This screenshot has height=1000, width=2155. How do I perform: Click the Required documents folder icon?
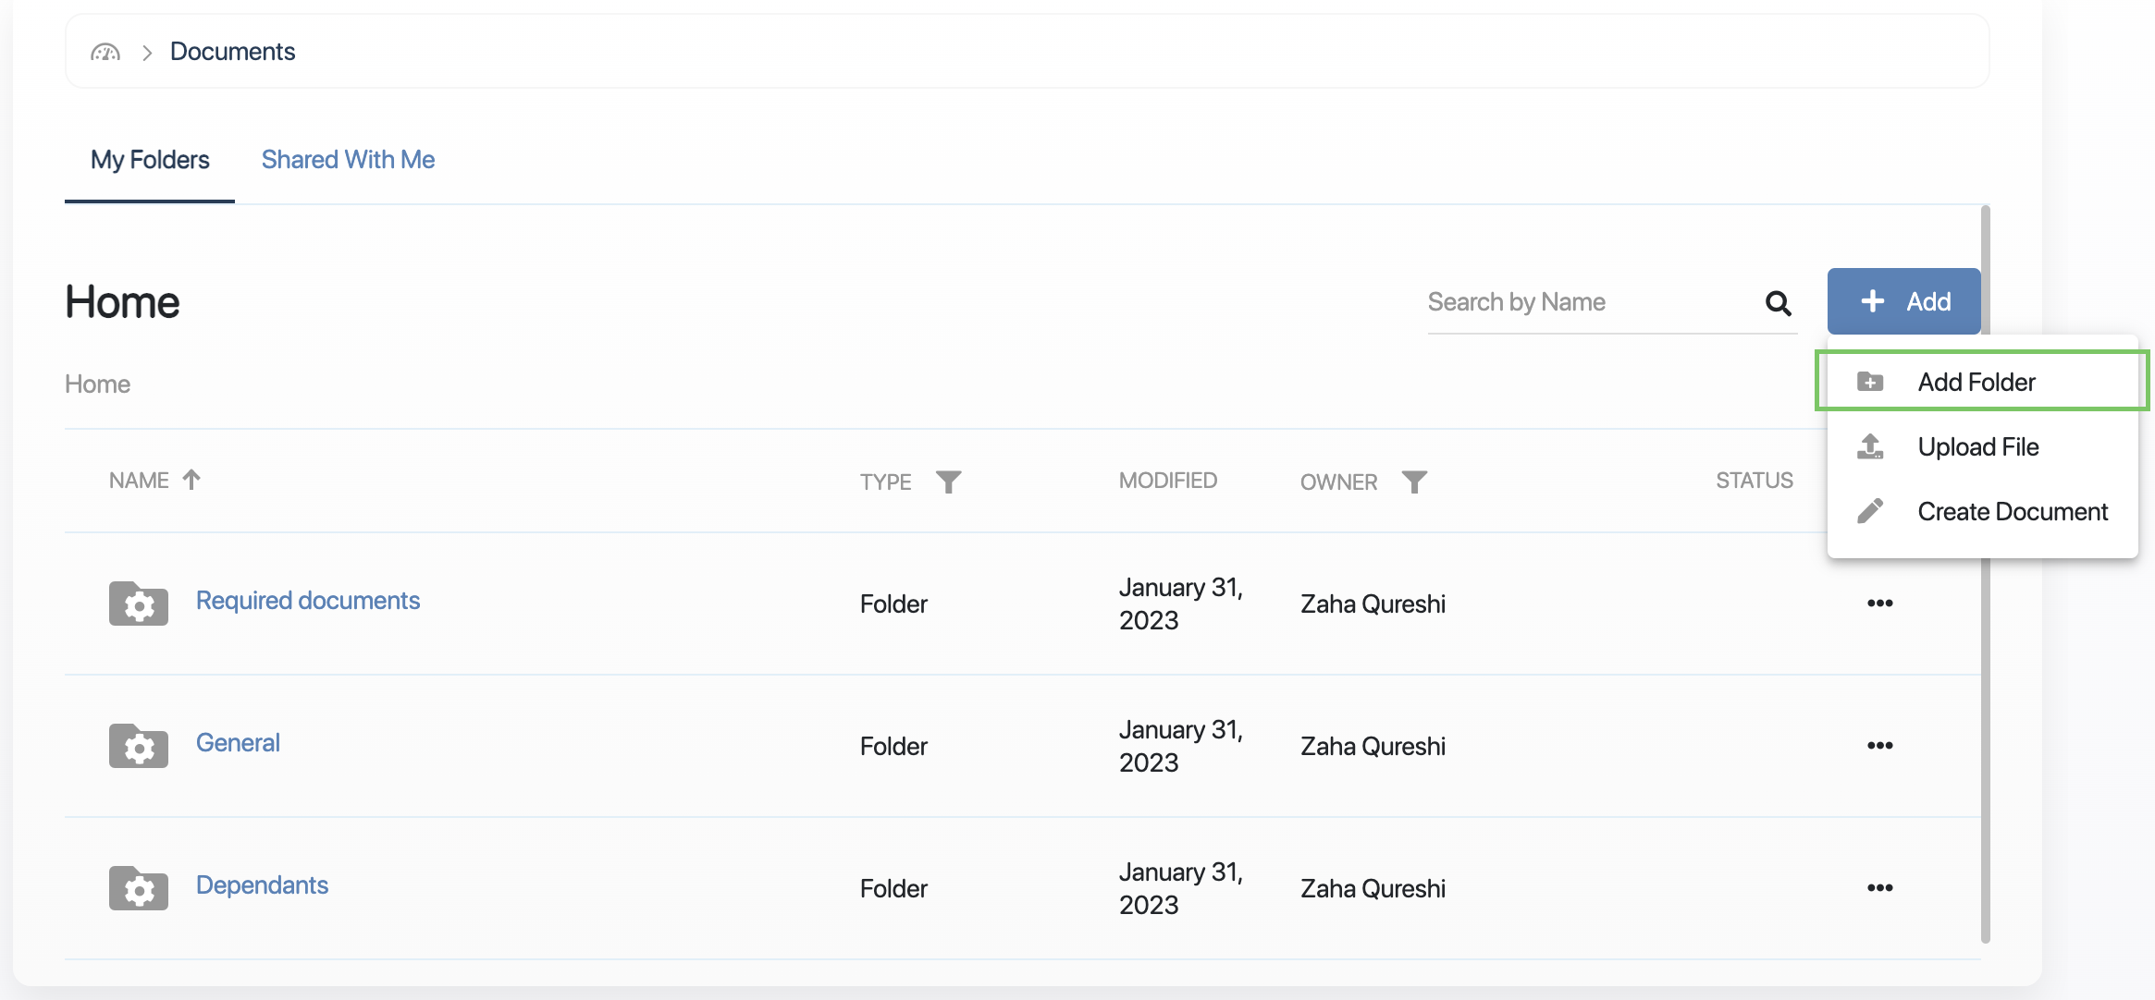139,604
